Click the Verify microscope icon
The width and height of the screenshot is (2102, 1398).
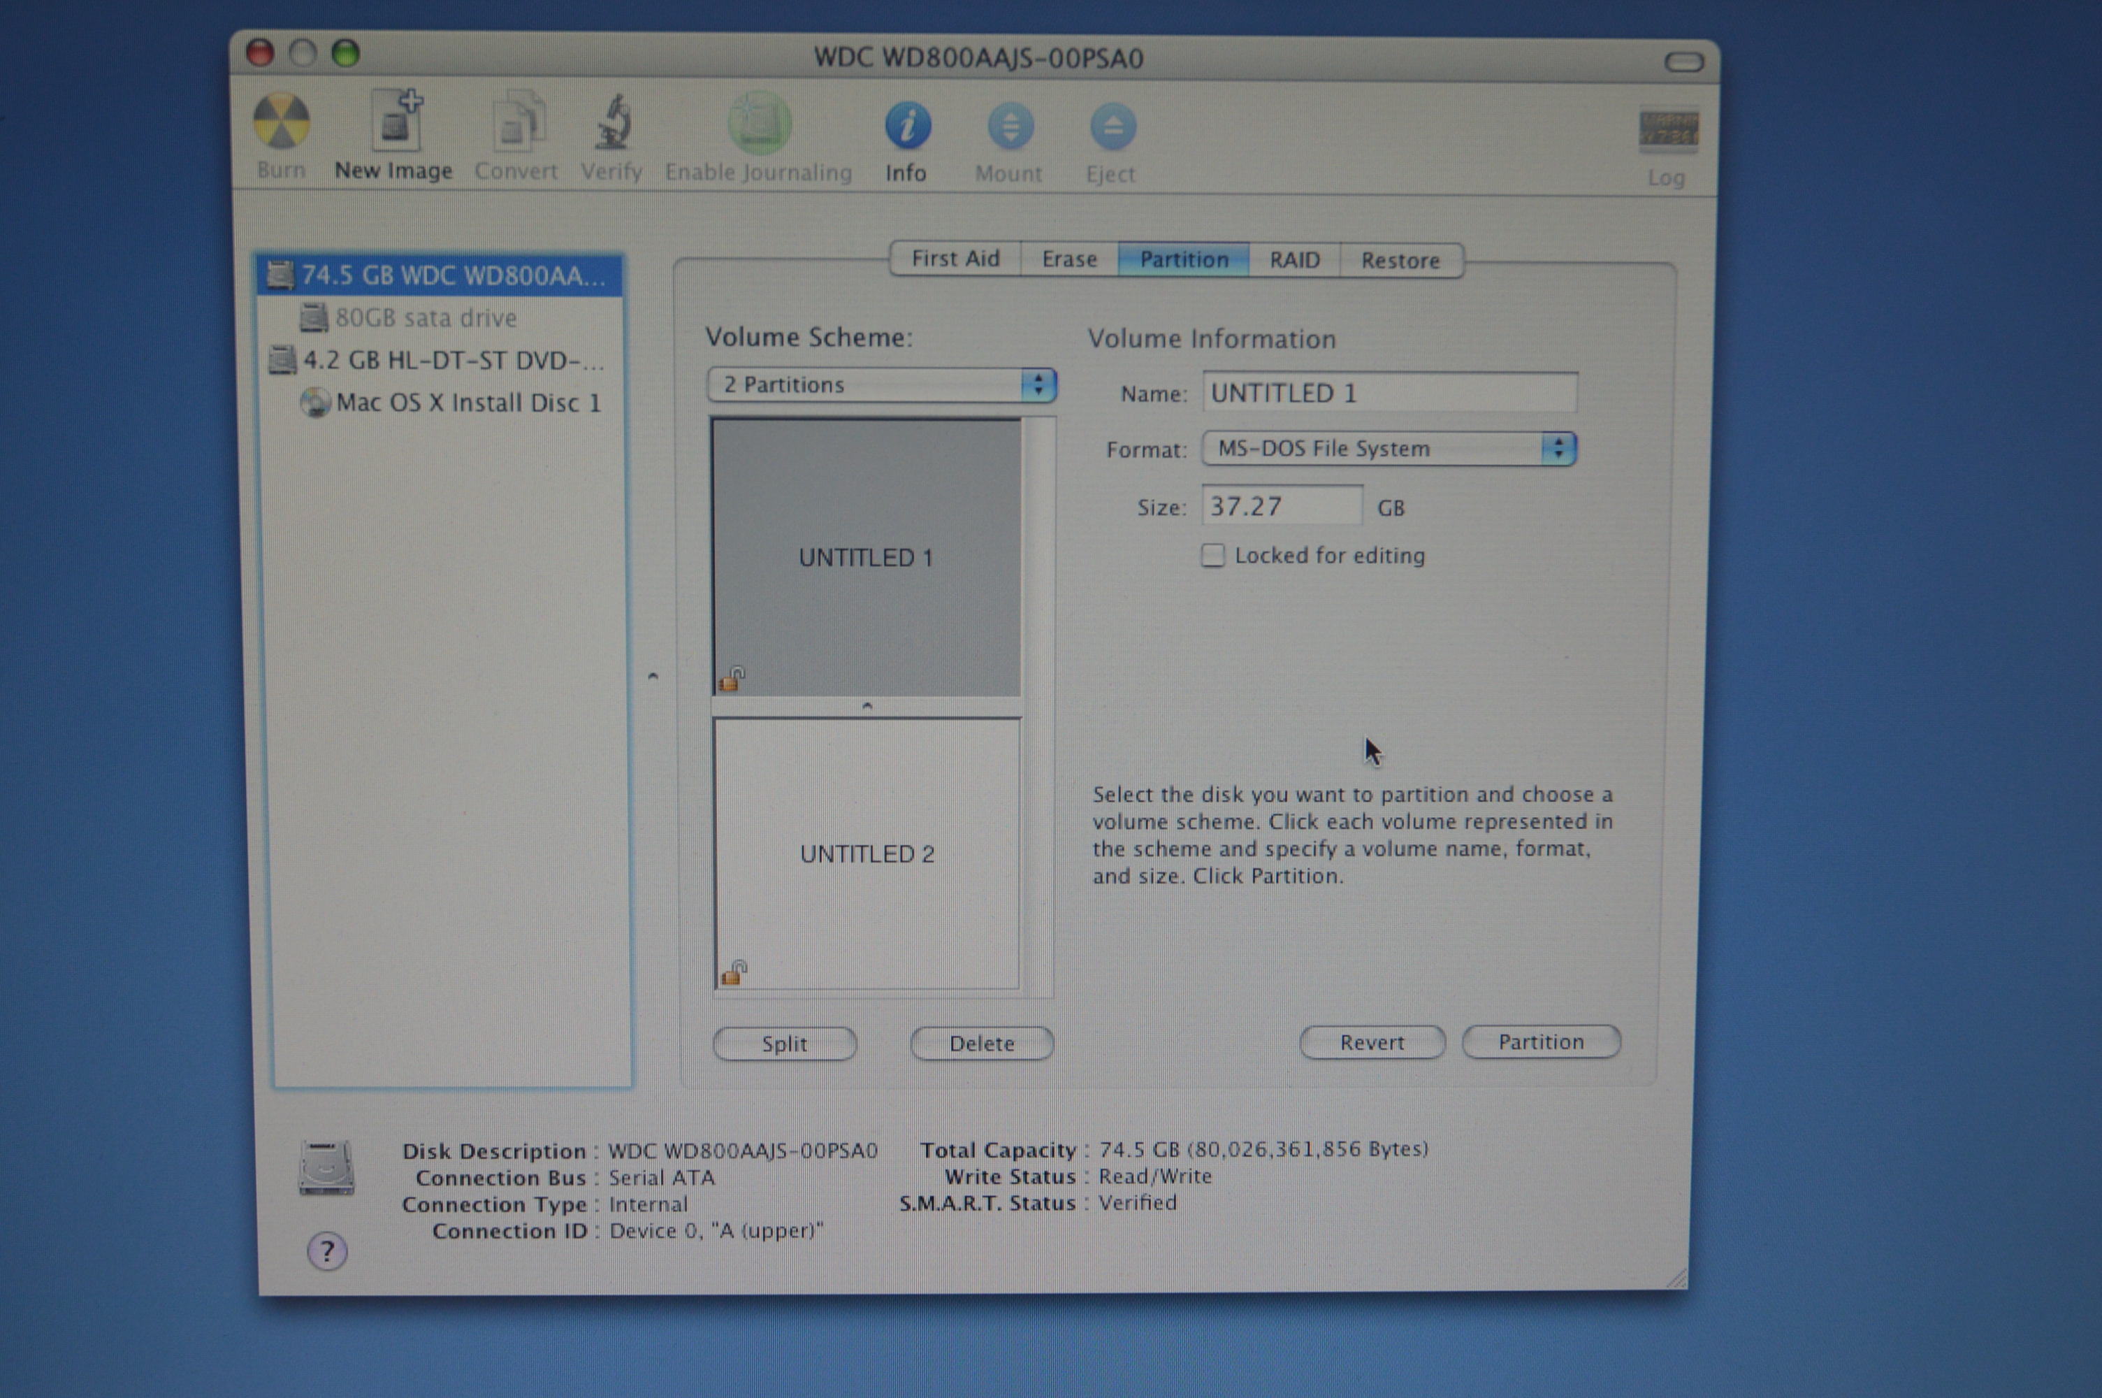613,122
